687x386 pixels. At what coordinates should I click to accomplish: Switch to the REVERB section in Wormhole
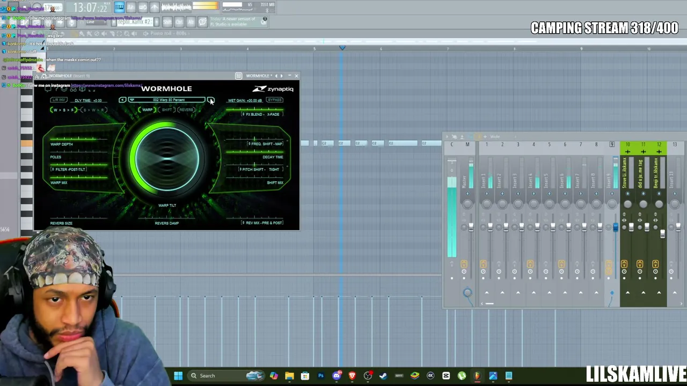point(186,110)
